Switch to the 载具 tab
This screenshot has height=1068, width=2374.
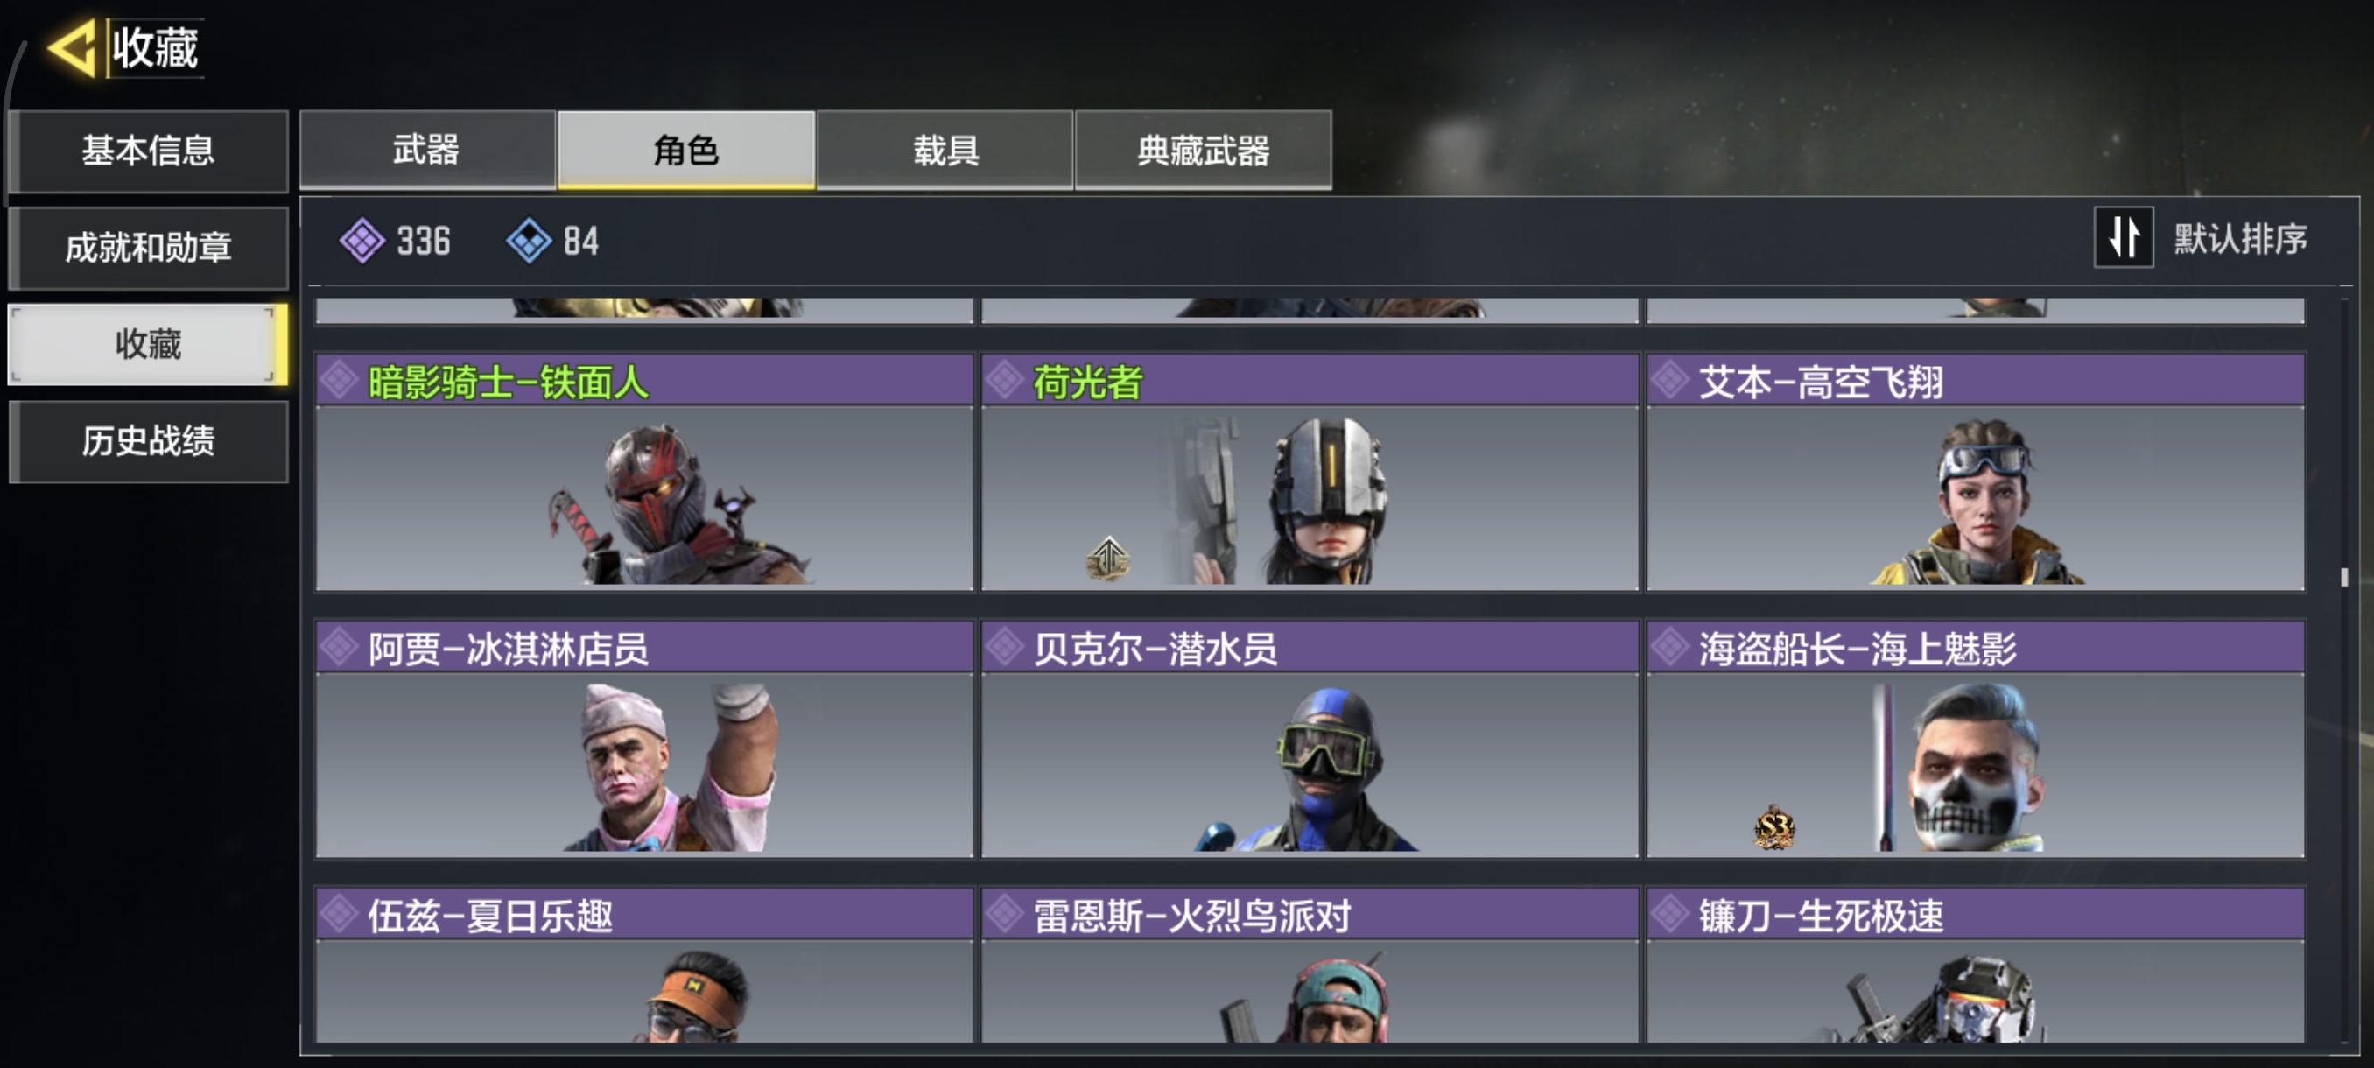(x=945, y=151)
